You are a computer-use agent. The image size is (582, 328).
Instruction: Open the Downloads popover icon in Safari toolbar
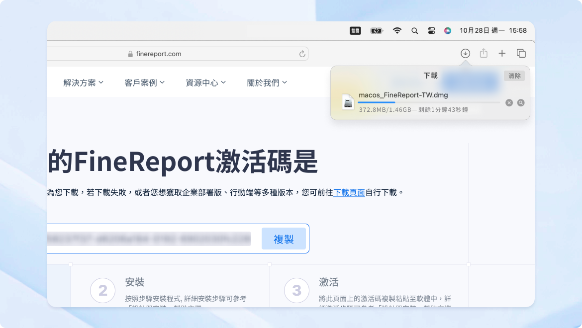(x=465, y=53)
